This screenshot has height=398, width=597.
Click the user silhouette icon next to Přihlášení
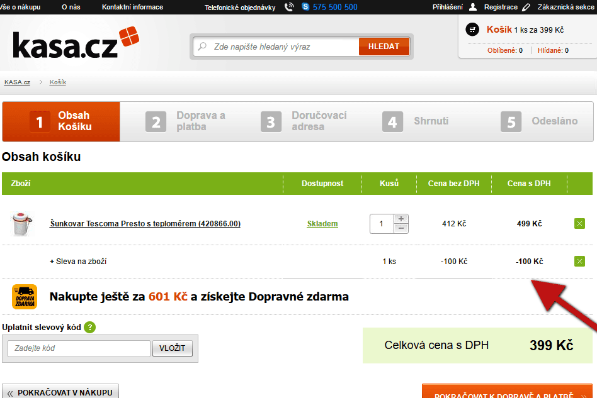pos(472,7)
